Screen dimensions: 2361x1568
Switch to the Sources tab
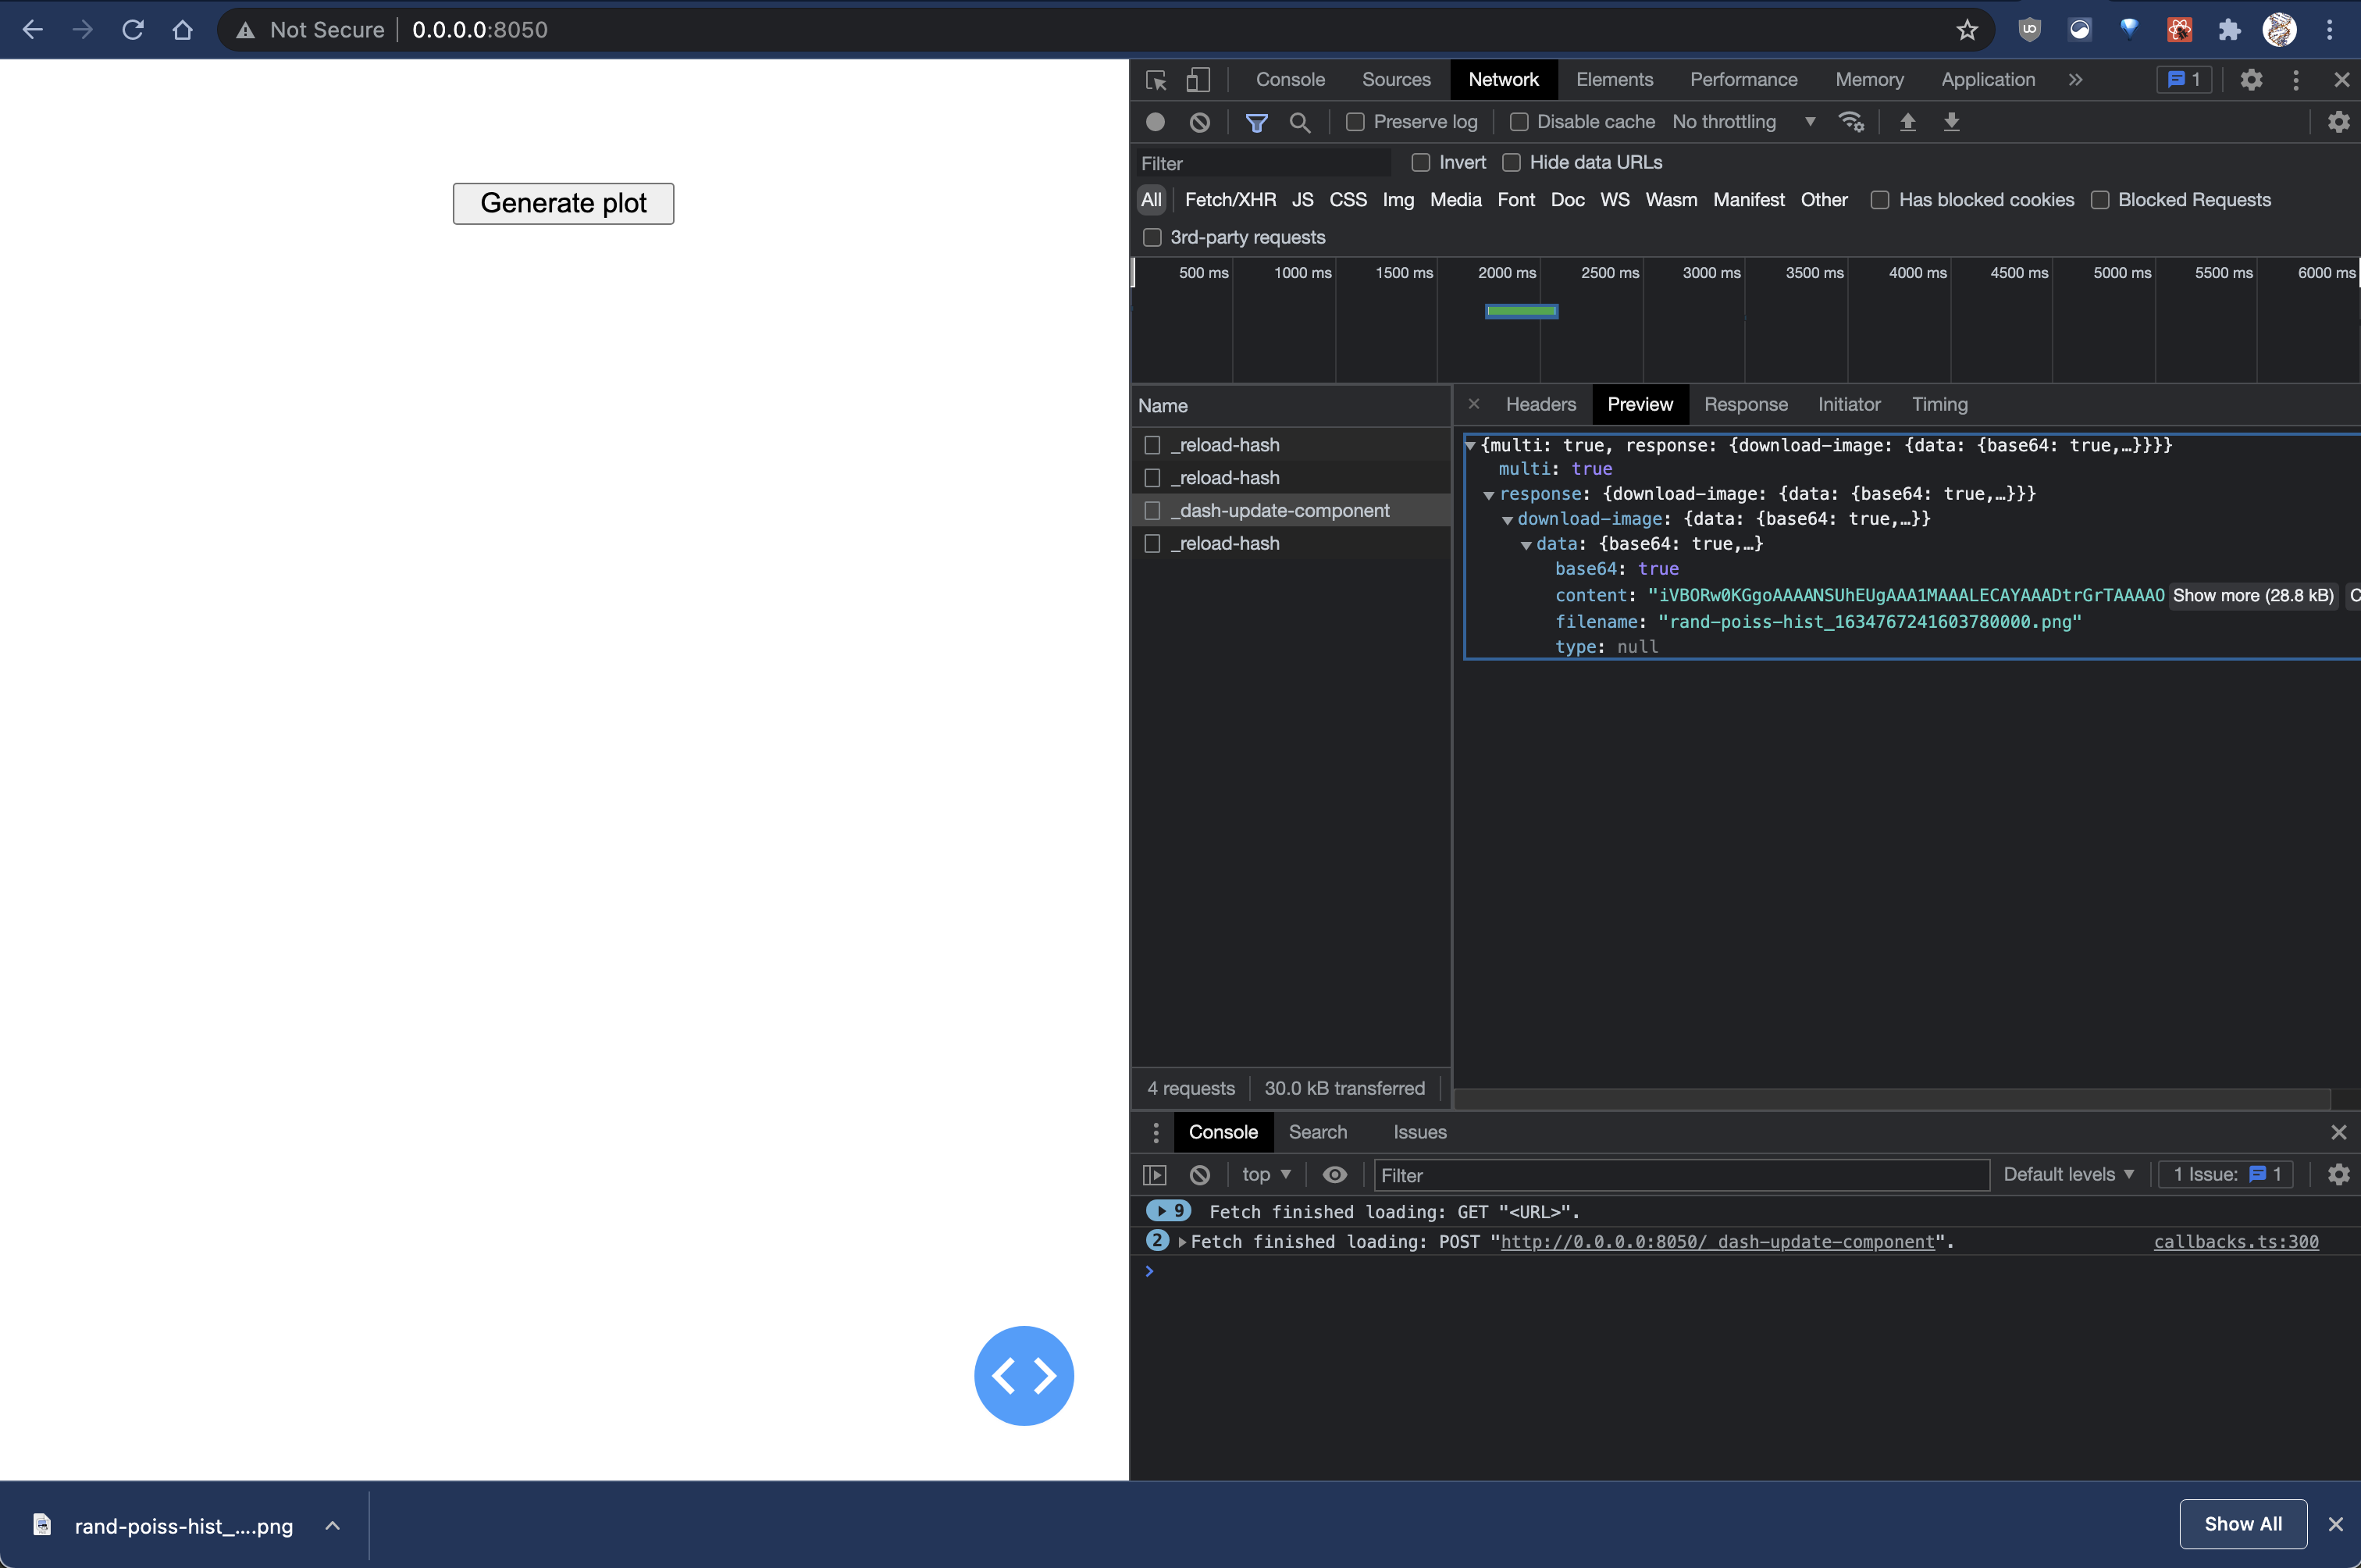[x=1395, y=80]
